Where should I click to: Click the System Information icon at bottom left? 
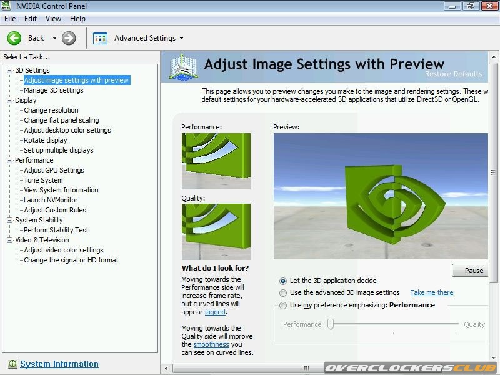click(12, 364)
